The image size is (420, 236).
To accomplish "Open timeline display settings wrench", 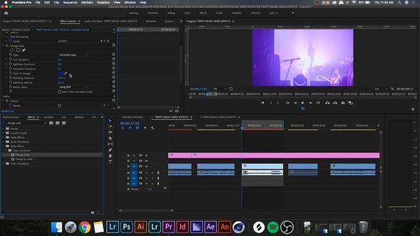I will 152,128.
